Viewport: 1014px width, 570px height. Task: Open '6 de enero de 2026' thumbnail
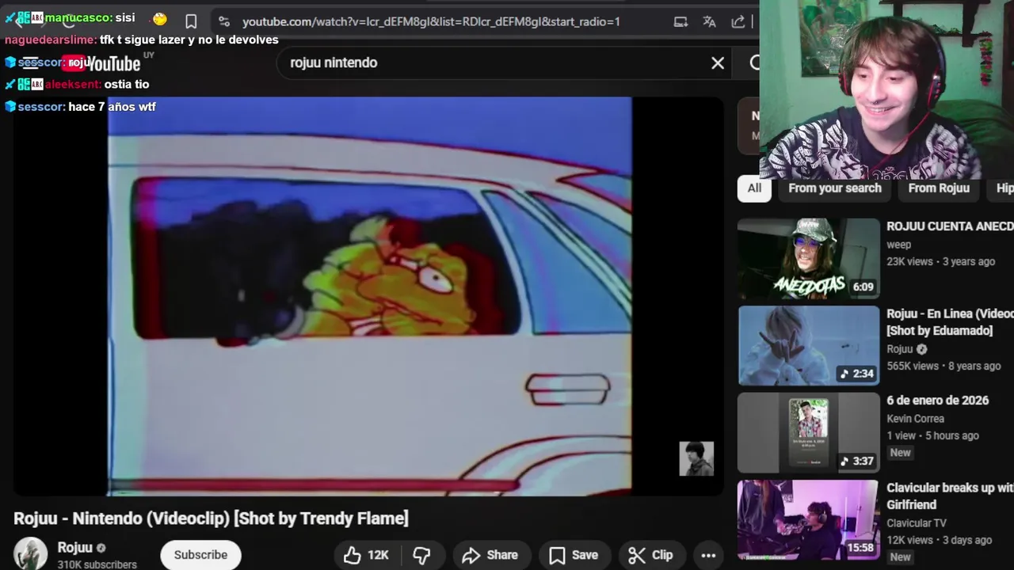(808, 432)
